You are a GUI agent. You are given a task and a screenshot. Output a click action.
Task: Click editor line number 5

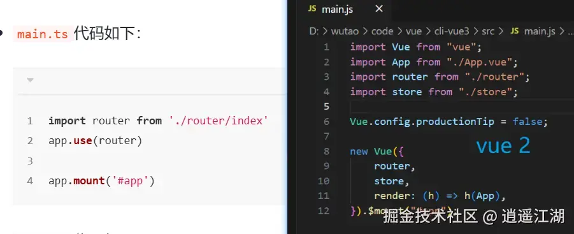pos(326,106)
